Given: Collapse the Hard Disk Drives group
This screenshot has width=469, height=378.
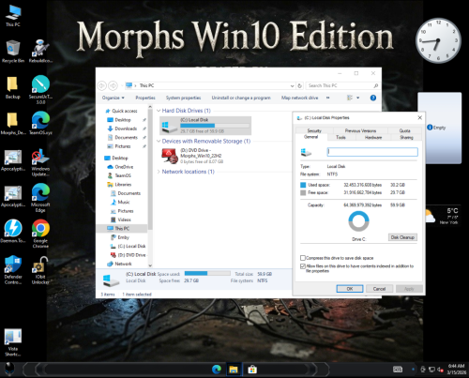Looking at the screenshot, I should tap(159, 111).
